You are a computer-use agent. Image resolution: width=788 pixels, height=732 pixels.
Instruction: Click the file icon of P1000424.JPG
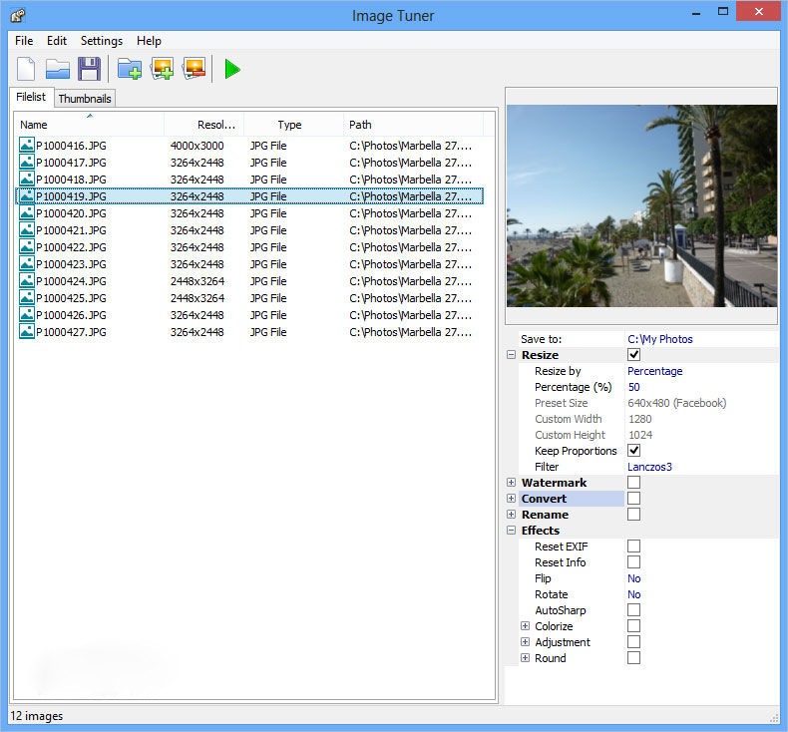tap(27, 281)
